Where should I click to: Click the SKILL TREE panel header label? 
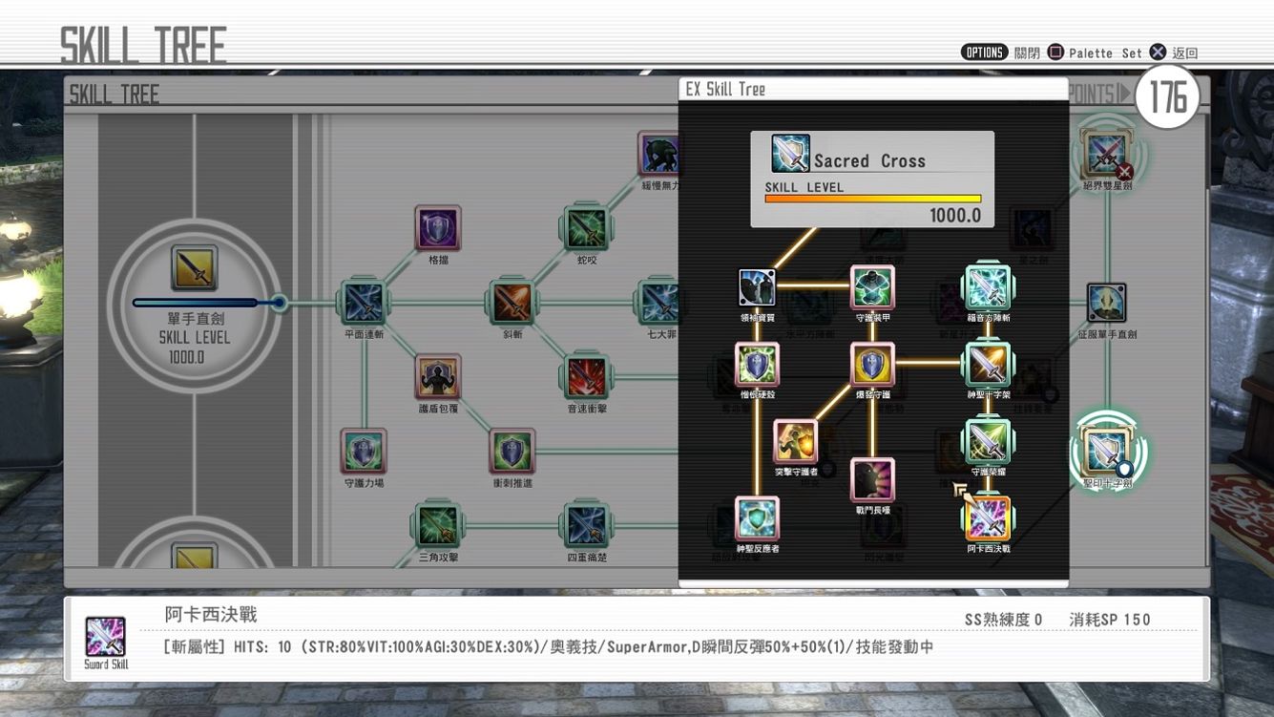point(114,95)
